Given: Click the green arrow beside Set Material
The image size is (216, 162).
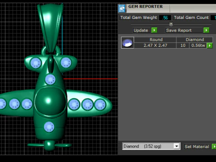Looking at the screenshot, I should (214, 147).
